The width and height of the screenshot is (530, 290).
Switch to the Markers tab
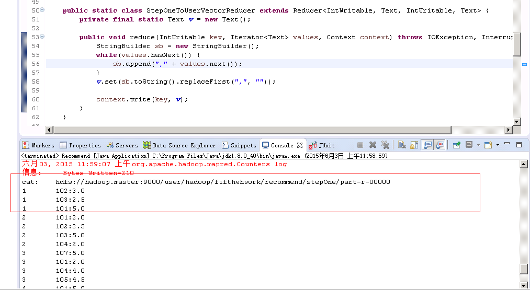(38, 145)
